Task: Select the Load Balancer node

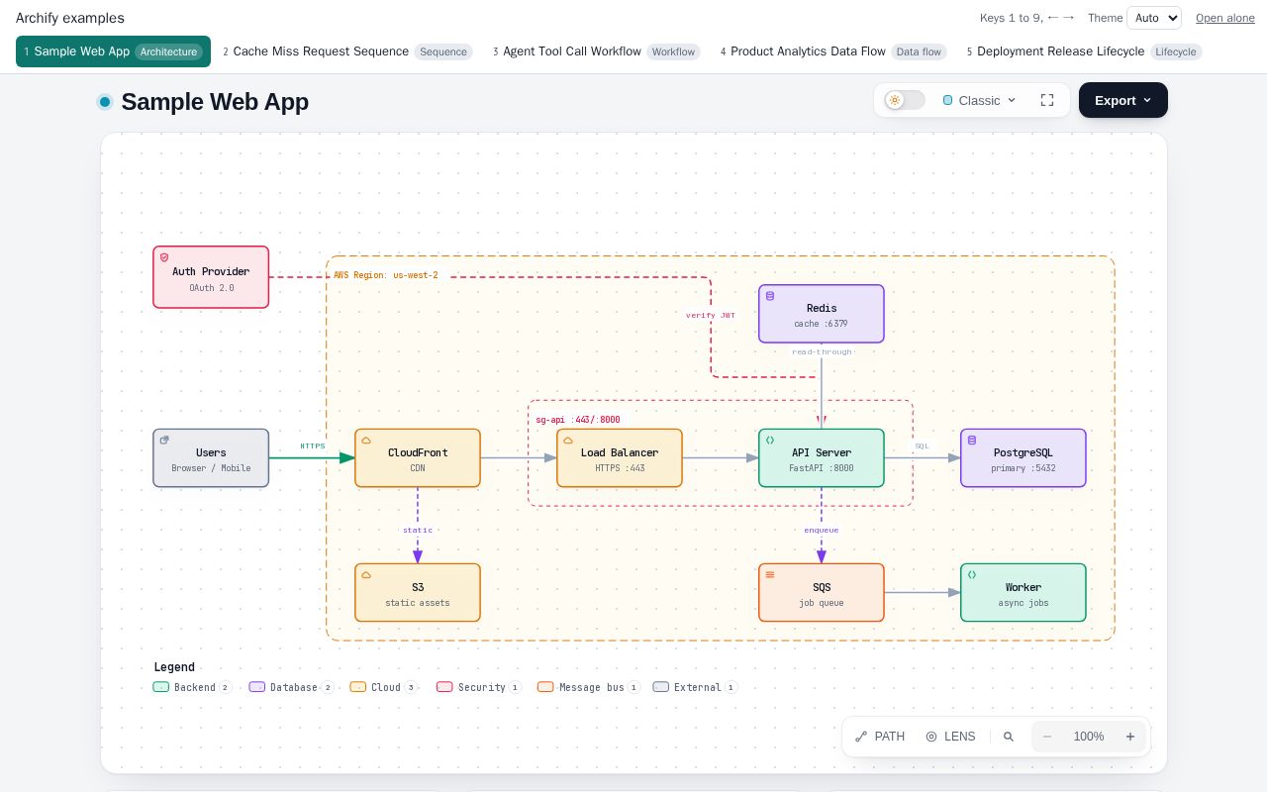Action: pos(620,458)
